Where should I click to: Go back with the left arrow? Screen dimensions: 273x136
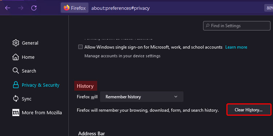pyautogui.click(x=8, y=8)
